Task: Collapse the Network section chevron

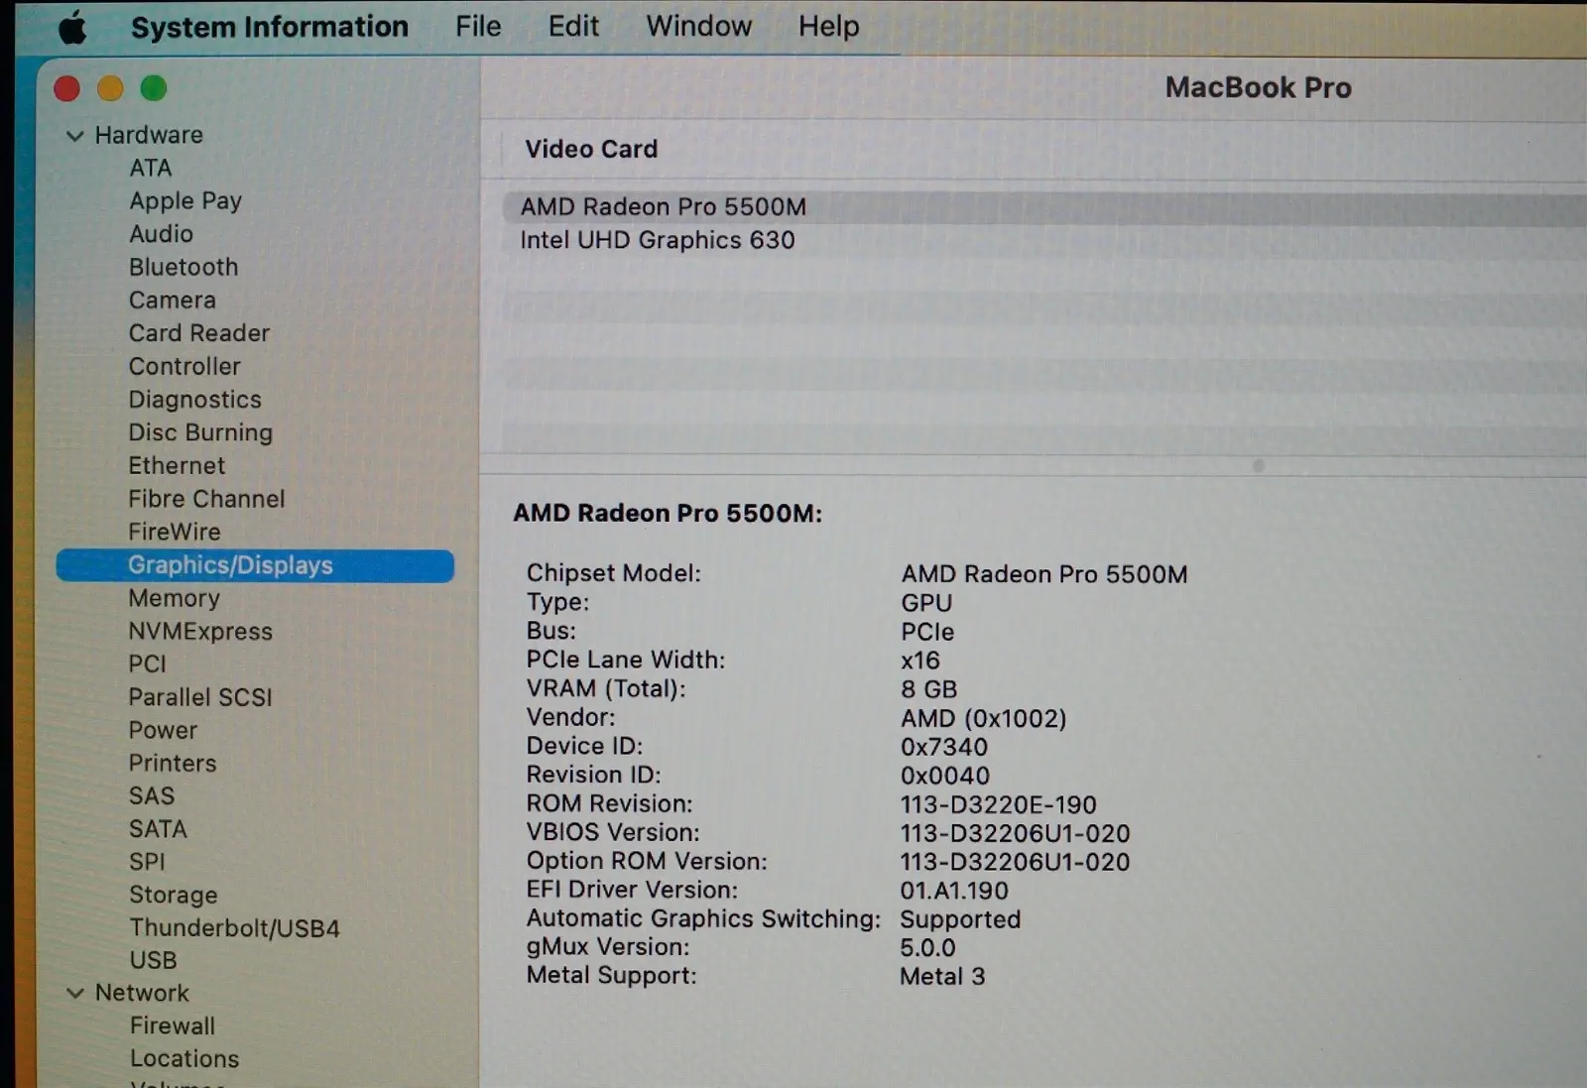Action: point(74,993)
